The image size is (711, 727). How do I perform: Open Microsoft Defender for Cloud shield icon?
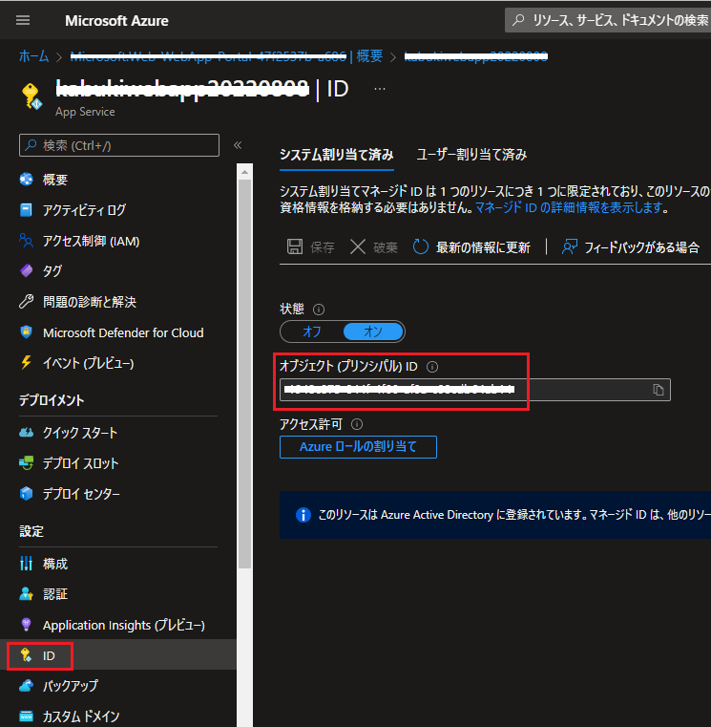pos(27,332)
